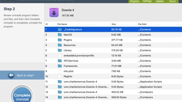Open the Settings tab
The height and width of the screenshot is (102, 182).
[x=147, y=1]
